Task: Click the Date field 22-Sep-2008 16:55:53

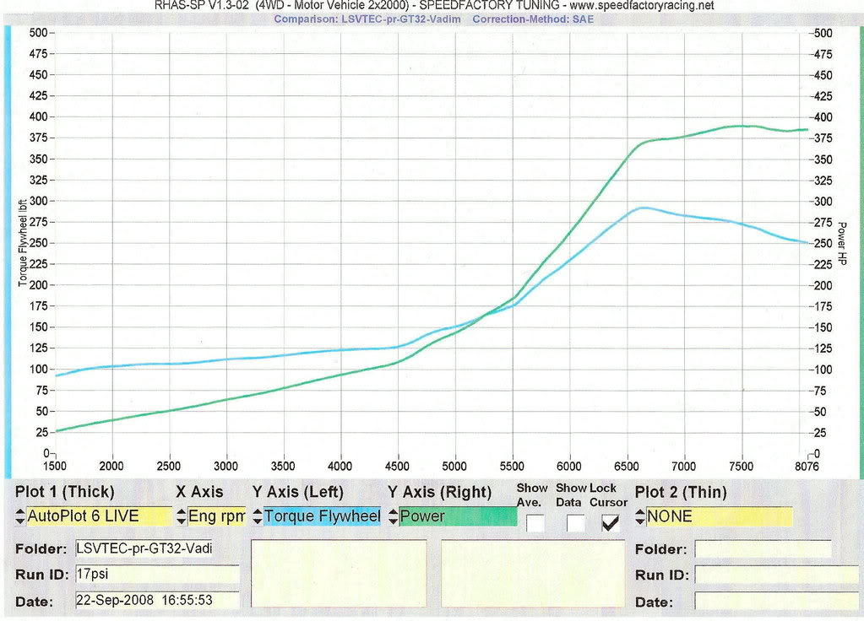Action: tap(157, 600)
